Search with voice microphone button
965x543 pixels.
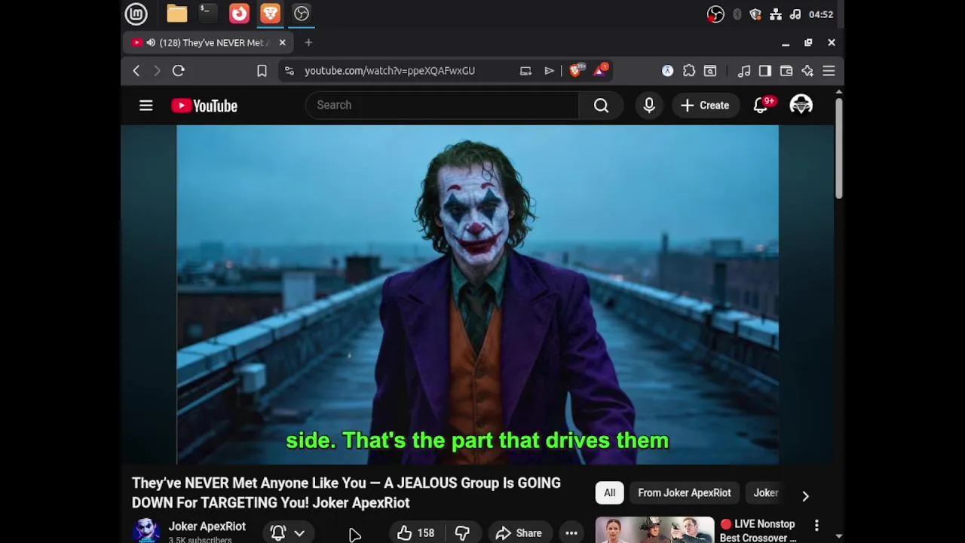pos(649,106)
